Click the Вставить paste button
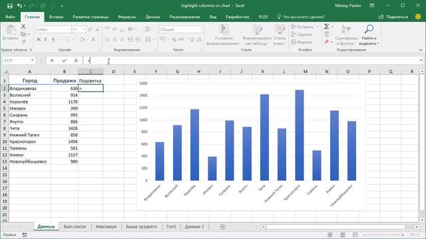The width and height of the screenshot is (426, 239). (x=11, y=33)
